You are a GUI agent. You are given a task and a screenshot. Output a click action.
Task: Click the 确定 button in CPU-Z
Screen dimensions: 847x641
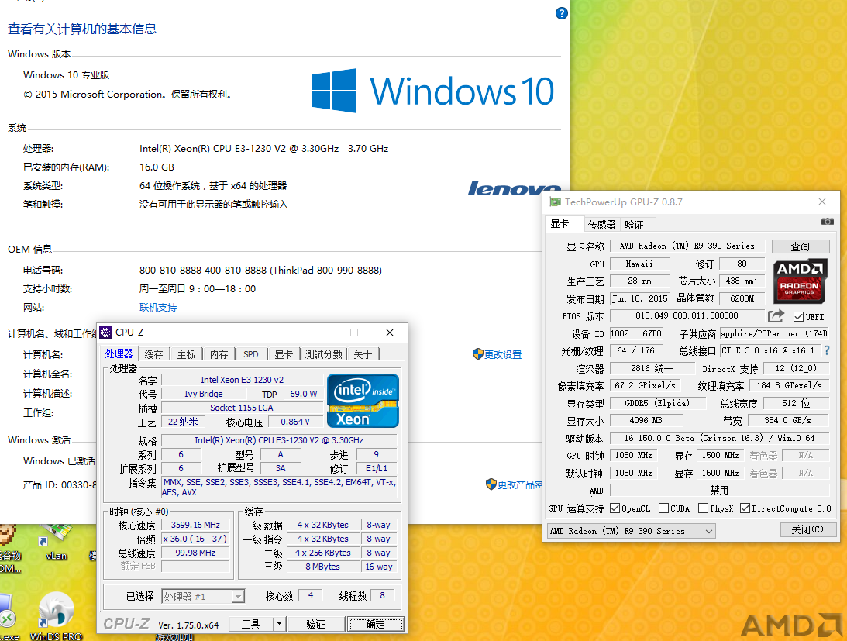pos(376,624)
